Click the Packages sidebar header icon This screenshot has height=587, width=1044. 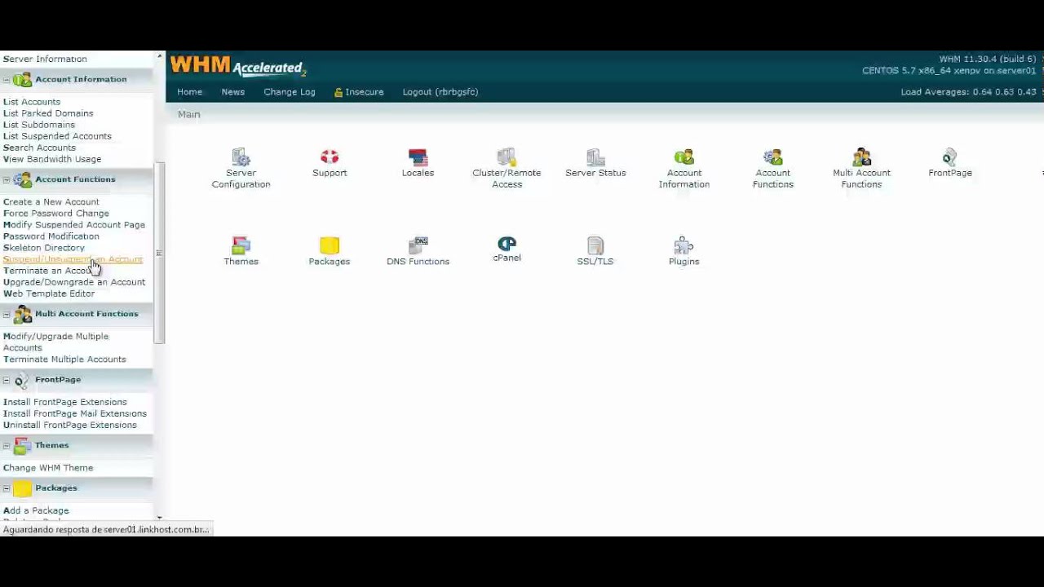point(22,488)
